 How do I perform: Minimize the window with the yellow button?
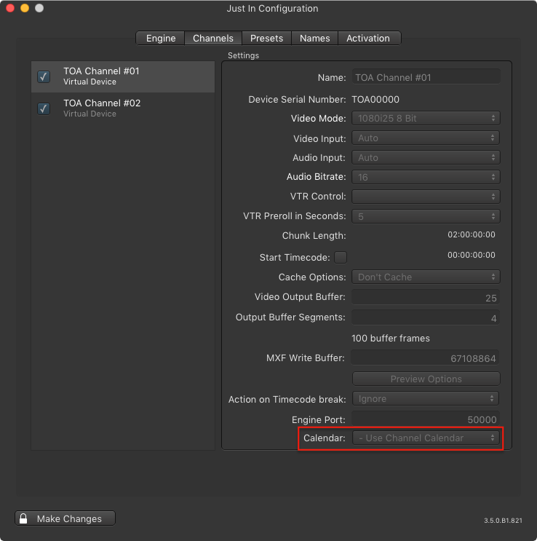[25, 8]
